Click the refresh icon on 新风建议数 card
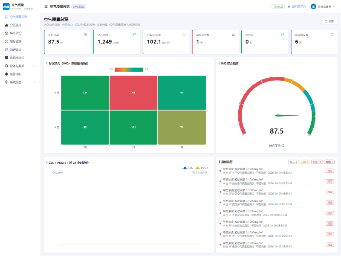 (x=332, y=35)
